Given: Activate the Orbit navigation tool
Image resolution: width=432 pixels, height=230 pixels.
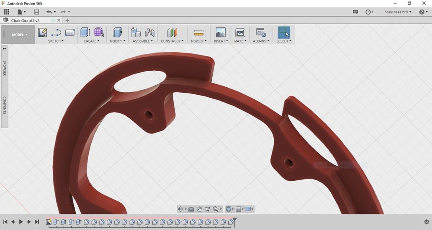Looking at the screenshot, I should click(x=181, y=209).
